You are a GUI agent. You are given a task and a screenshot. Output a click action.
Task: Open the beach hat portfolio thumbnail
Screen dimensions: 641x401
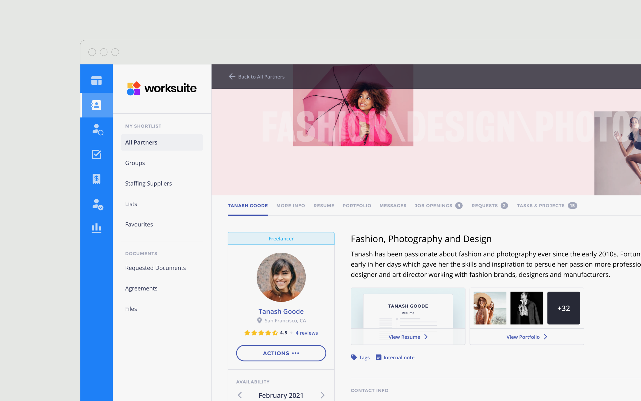490,308
